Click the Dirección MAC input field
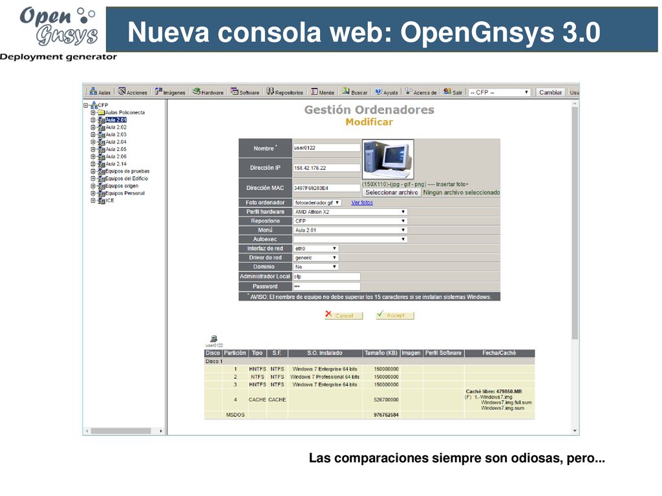 (326, 188)
